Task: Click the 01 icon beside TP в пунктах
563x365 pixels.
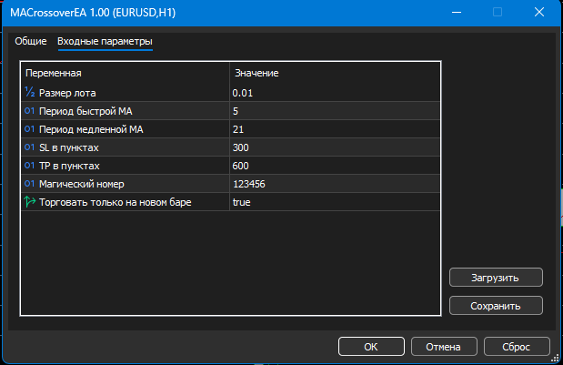Action: point(29,166)
